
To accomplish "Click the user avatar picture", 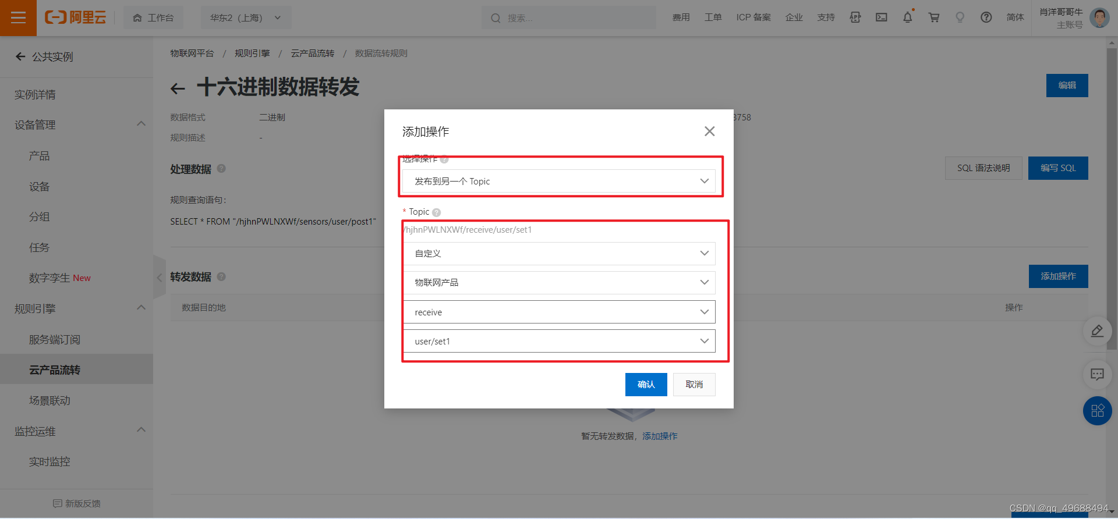I will click(1099, 18).
